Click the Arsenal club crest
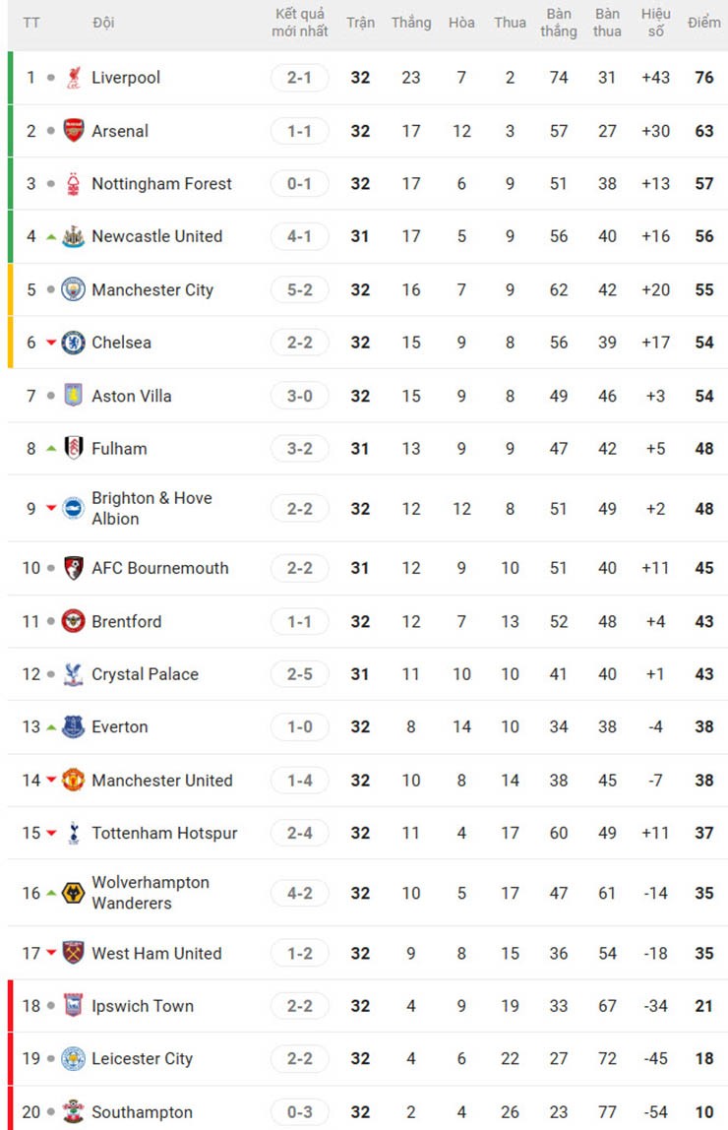Image resolution: width=728 pixels, height=1130 pixels. pyautogui.click(x=74, y=131)
